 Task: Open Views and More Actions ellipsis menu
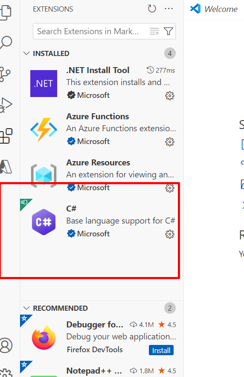168,9
